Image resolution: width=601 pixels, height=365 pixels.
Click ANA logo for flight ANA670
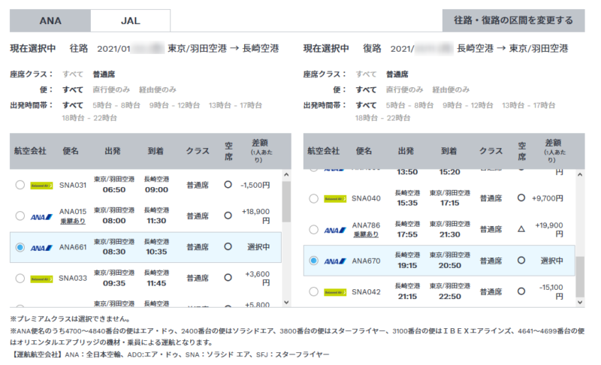[x=335, y=261]
